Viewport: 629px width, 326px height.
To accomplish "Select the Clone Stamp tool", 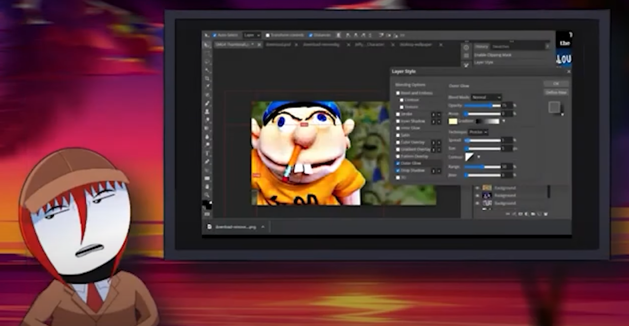I will [207, 111].
